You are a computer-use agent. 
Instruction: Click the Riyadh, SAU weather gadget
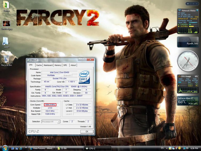pos(188,42)
